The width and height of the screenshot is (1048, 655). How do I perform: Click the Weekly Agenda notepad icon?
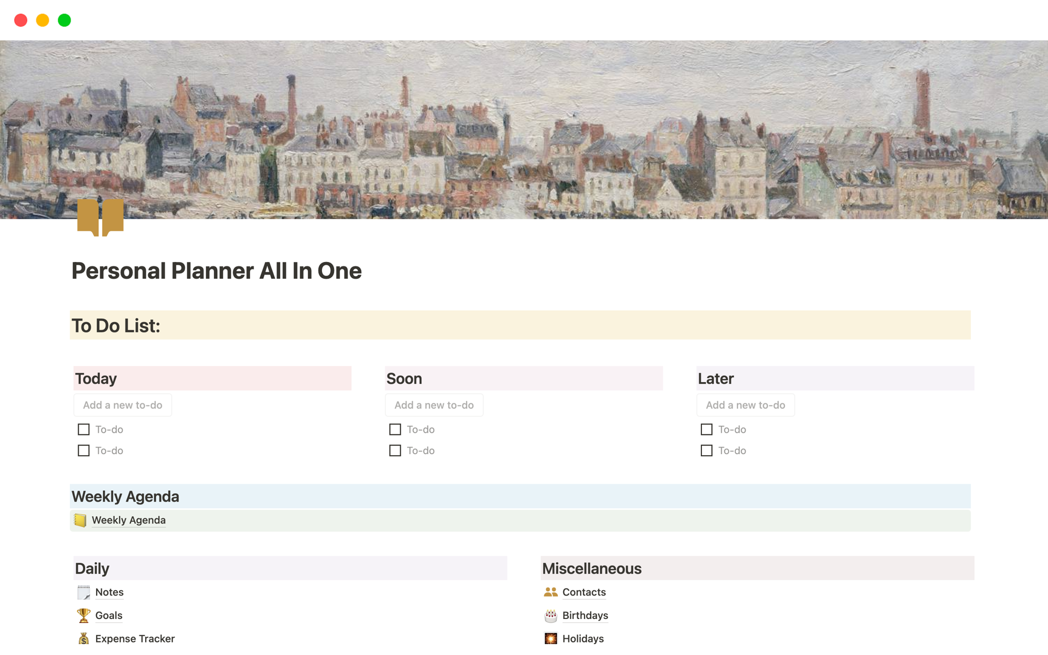(x=80, y=520)
